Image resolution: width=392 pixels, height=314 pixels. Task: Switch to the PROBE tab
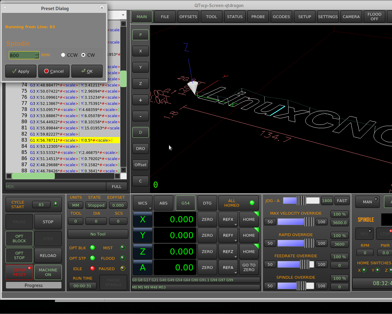pyautogui.click(x=258, y=17)
